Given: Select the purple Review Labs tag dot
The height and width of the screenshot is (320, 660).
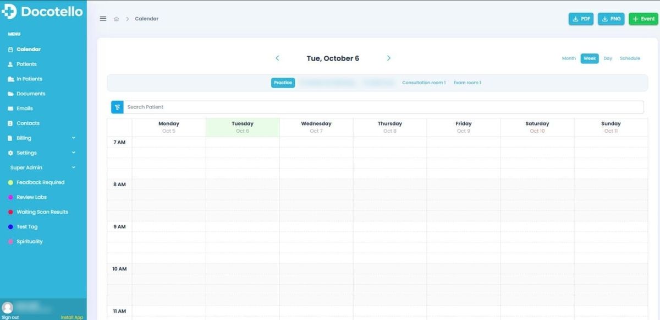Looking at the screenshot, I should click(x=10, y=198).
